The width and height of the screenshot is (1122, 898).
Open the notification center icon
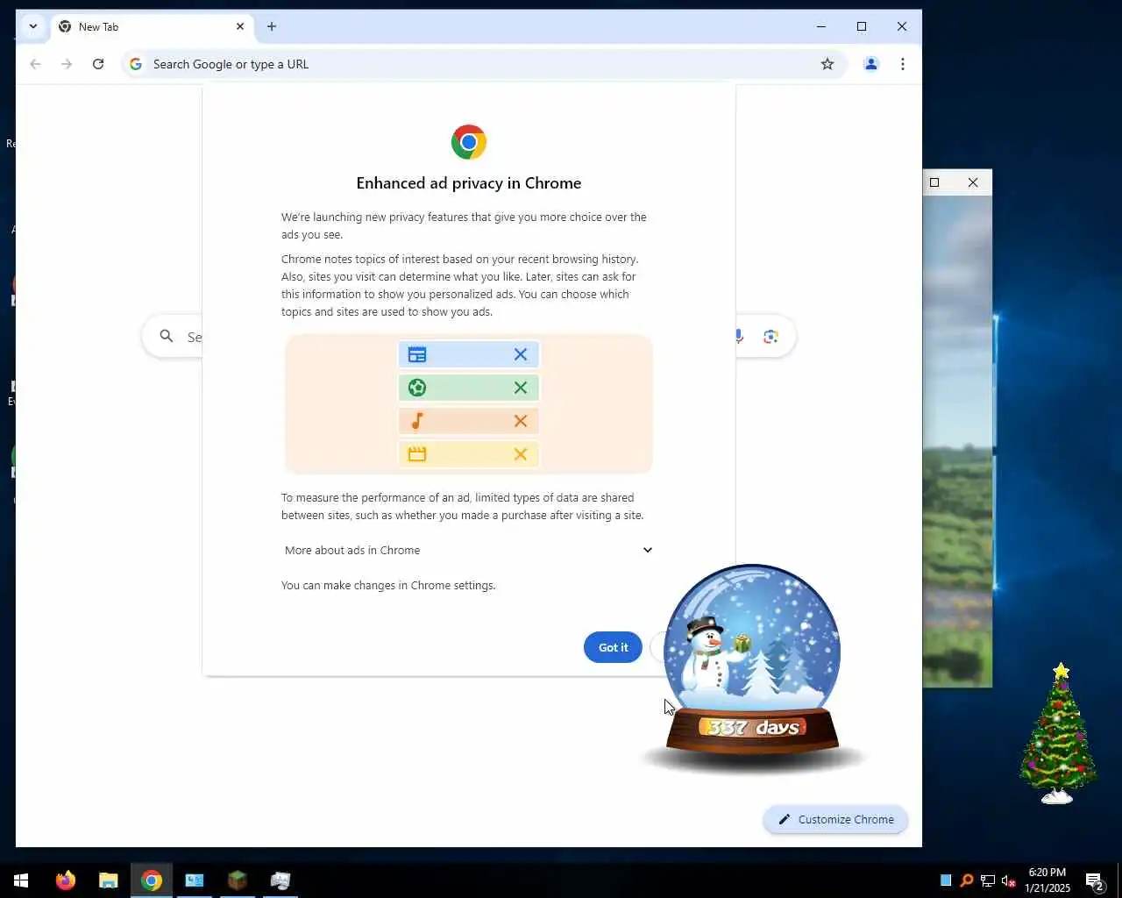[x=1094, y=880]
